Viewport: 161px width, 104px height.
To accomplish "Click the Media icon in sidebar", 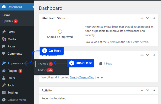I will point(4,39).
